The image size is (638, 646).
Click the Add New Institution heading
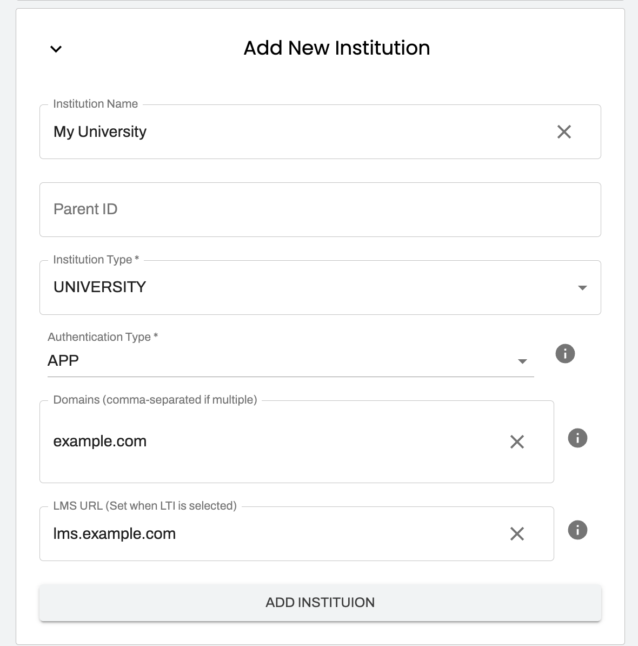tap(337, 48)
